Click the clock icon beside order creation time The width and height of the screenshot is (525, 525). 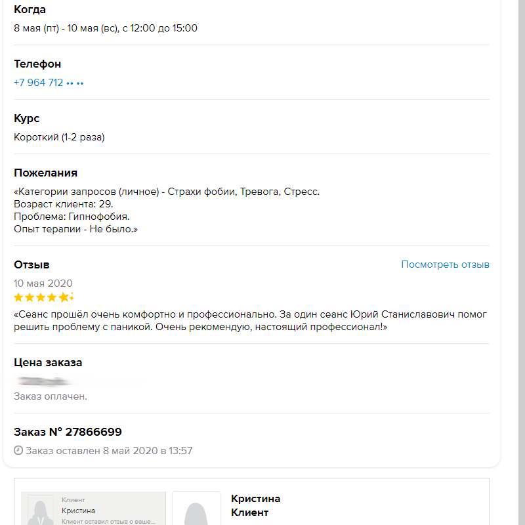coord(18,451)
